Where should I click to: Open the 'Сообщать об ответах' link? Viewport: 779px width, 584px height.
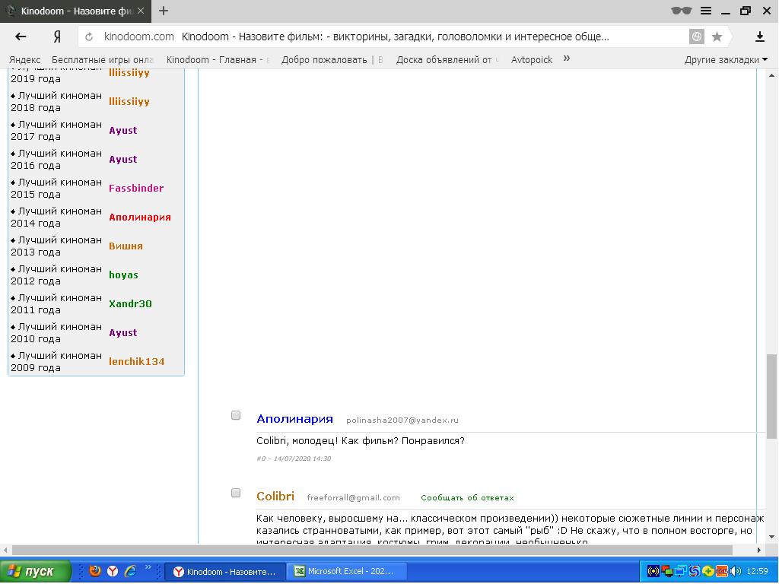[467, 497]
